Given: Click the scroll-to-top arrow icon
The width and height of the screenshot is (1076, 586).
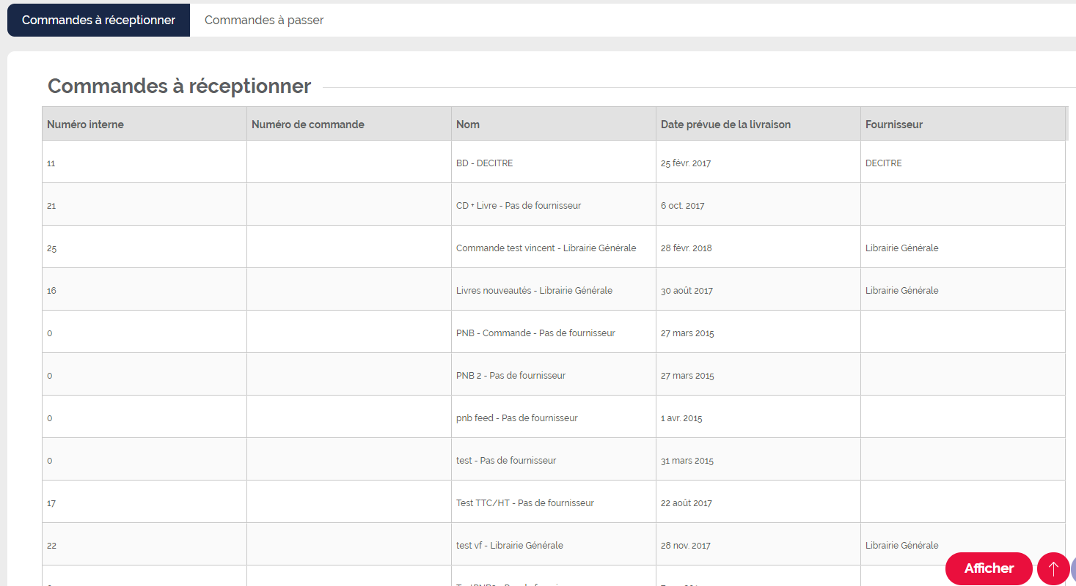Looking at the screenshot, I should pos(1053,568).
